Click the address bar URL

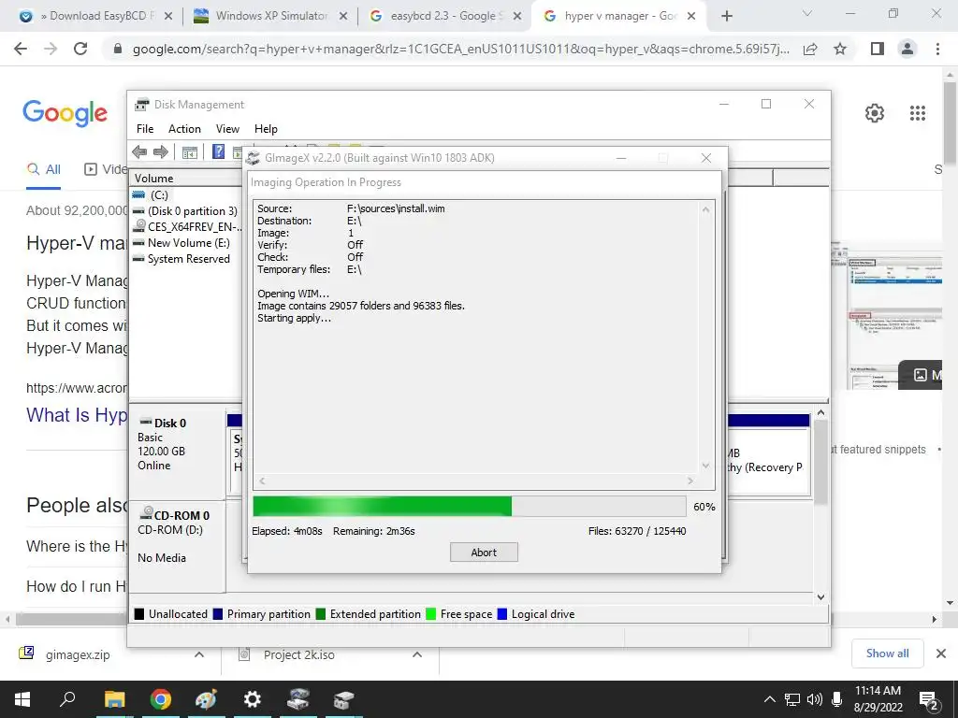point(460,49)
